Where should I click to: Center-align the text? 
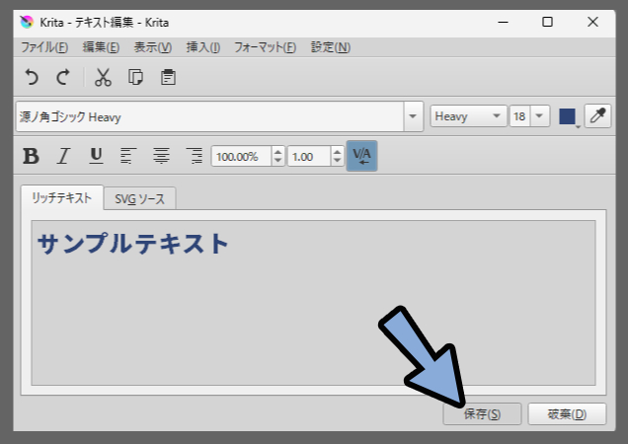coord(161,156)
